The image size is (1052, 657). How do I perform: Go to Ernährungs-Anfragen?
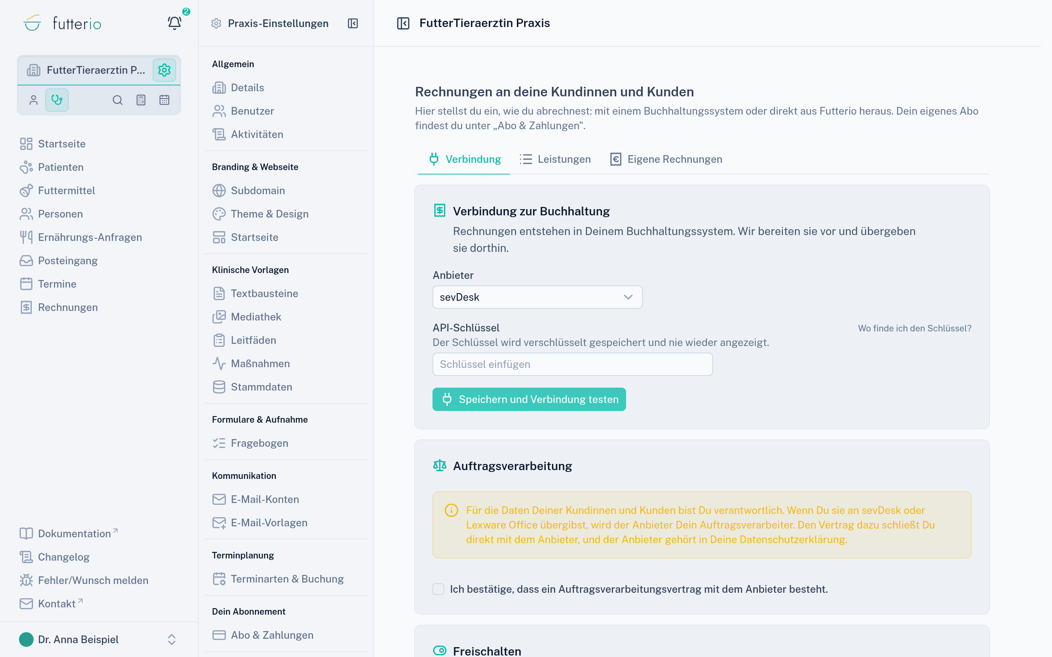click(x=81, y=237)
